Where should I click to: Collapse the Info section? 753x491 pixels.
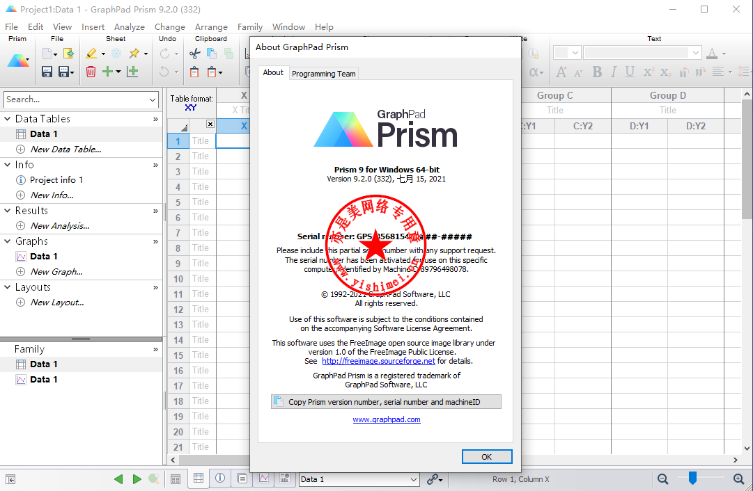(7, 164)
